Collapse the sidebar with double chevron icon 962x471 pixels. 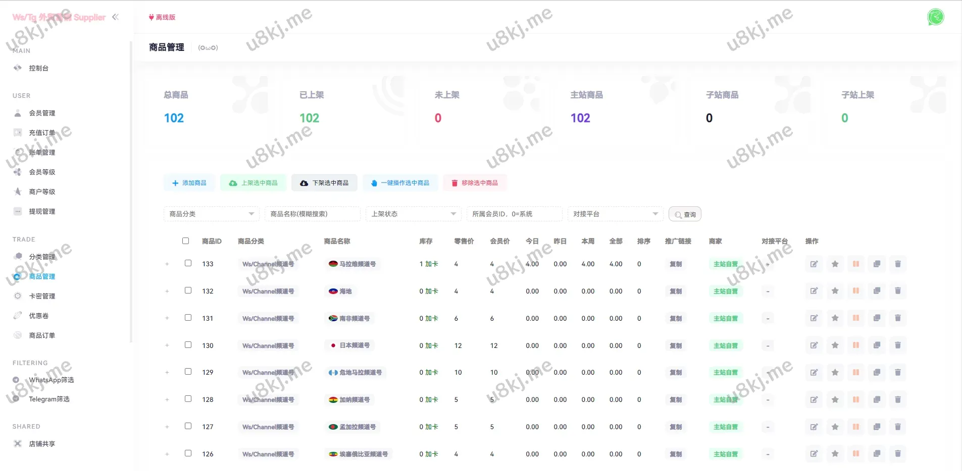coord(115,17)
